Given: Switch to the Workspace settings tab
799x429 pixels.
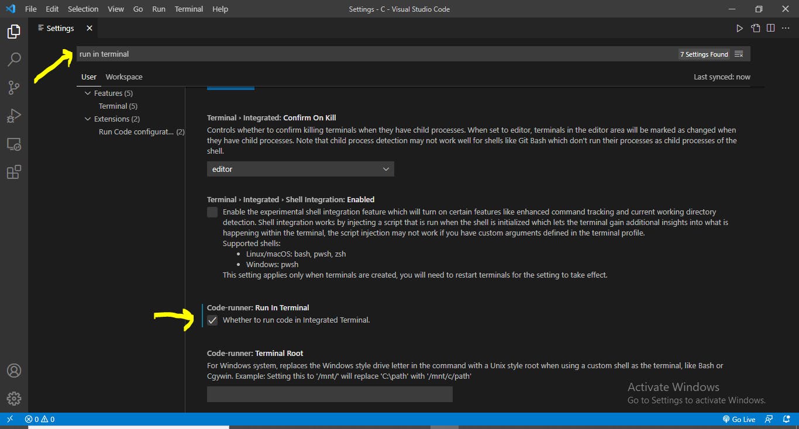Looking at the screenshot, I should (124, 77).
